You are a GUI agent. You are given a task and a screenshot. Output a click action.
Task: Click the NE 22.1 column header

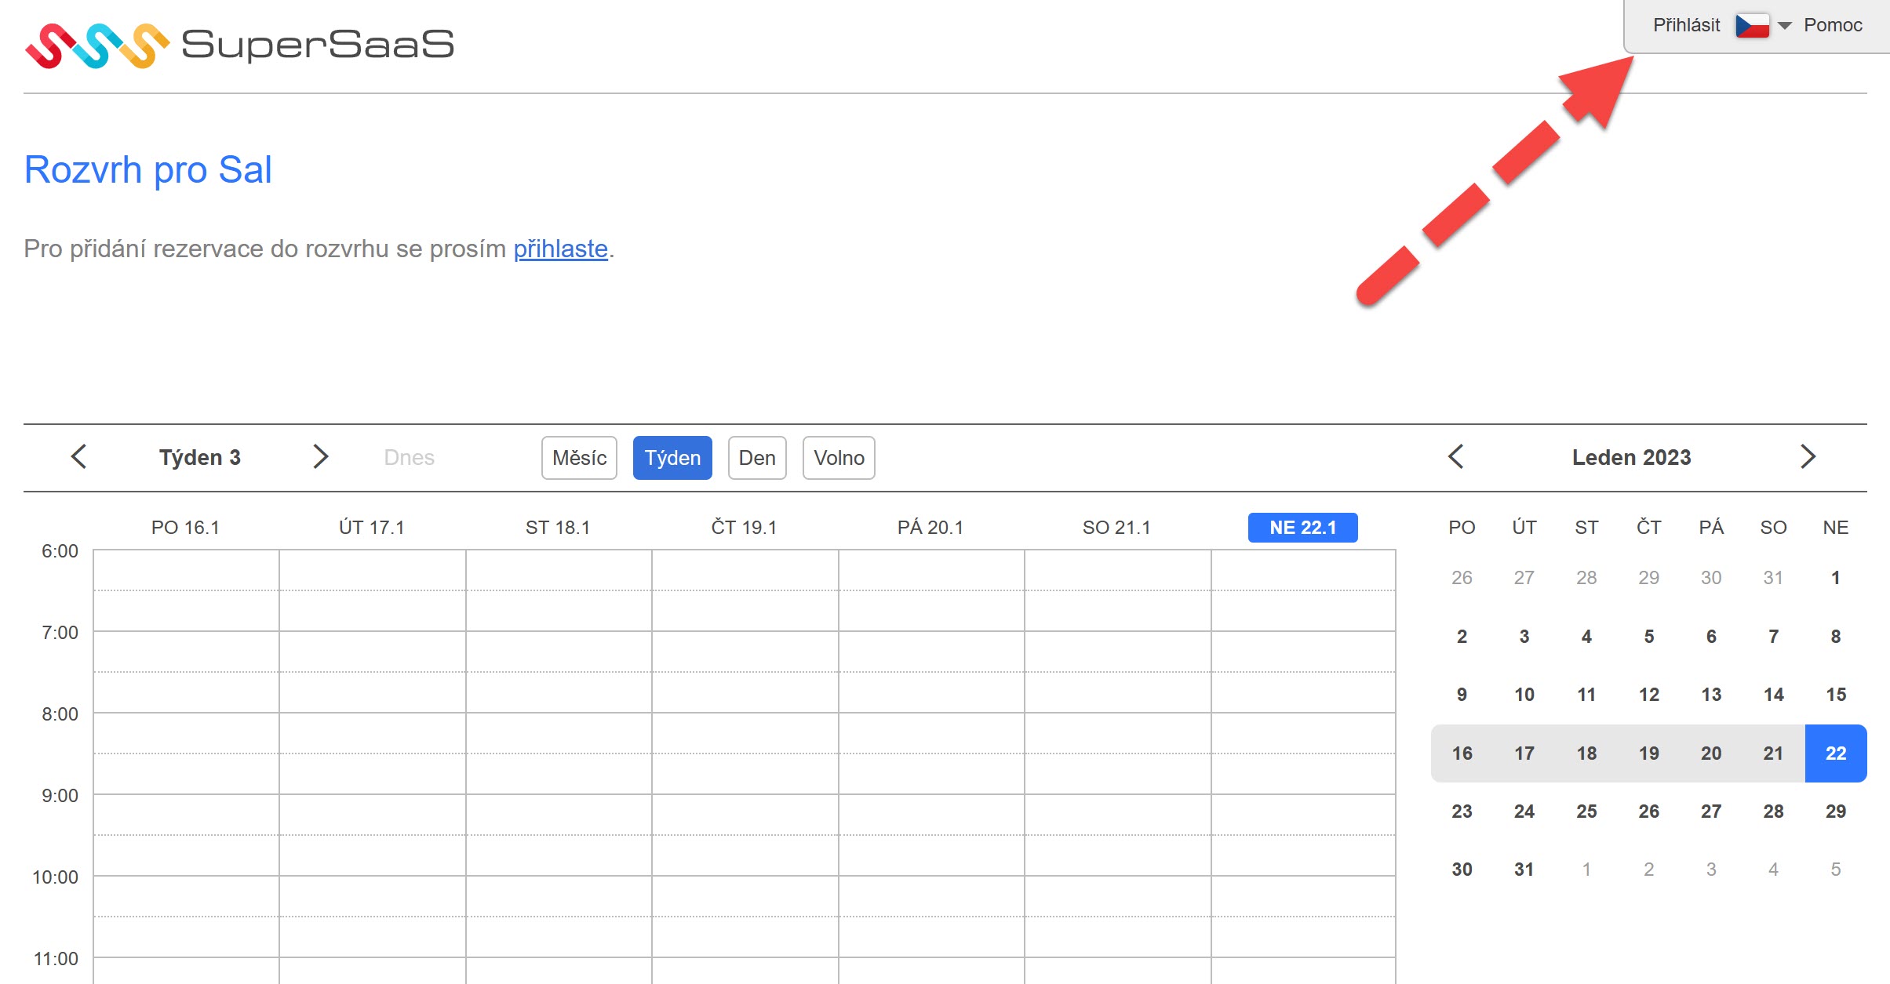pyautogui.click(x=1302, y=528)
